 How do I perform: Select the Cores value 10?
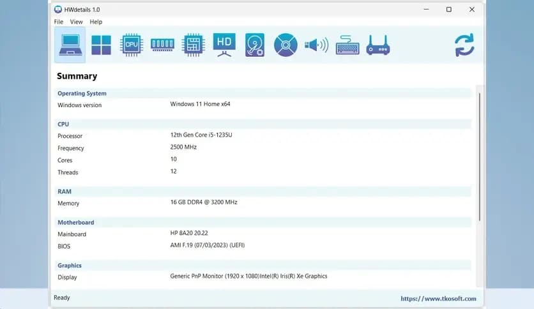(x=174, y=159)
